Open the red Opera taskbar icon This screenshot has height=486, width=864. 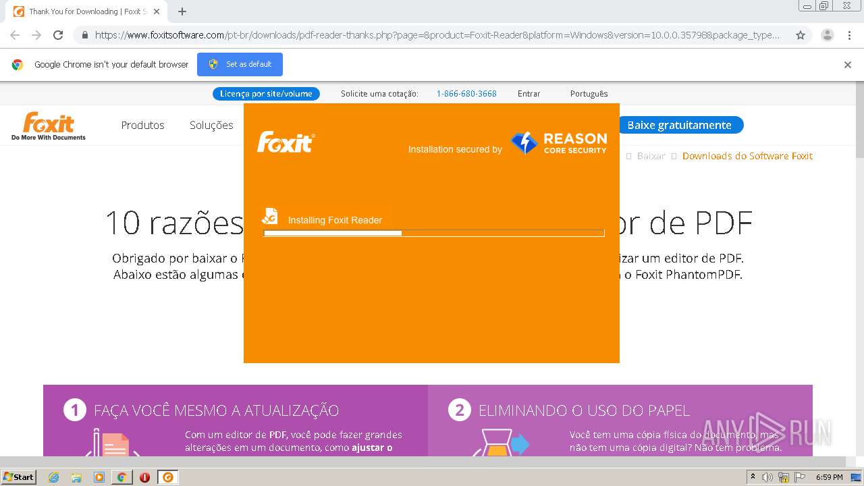coord(144,477)
